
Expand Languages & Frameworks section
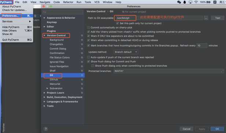pyautogui.click(x=44, y=101)
